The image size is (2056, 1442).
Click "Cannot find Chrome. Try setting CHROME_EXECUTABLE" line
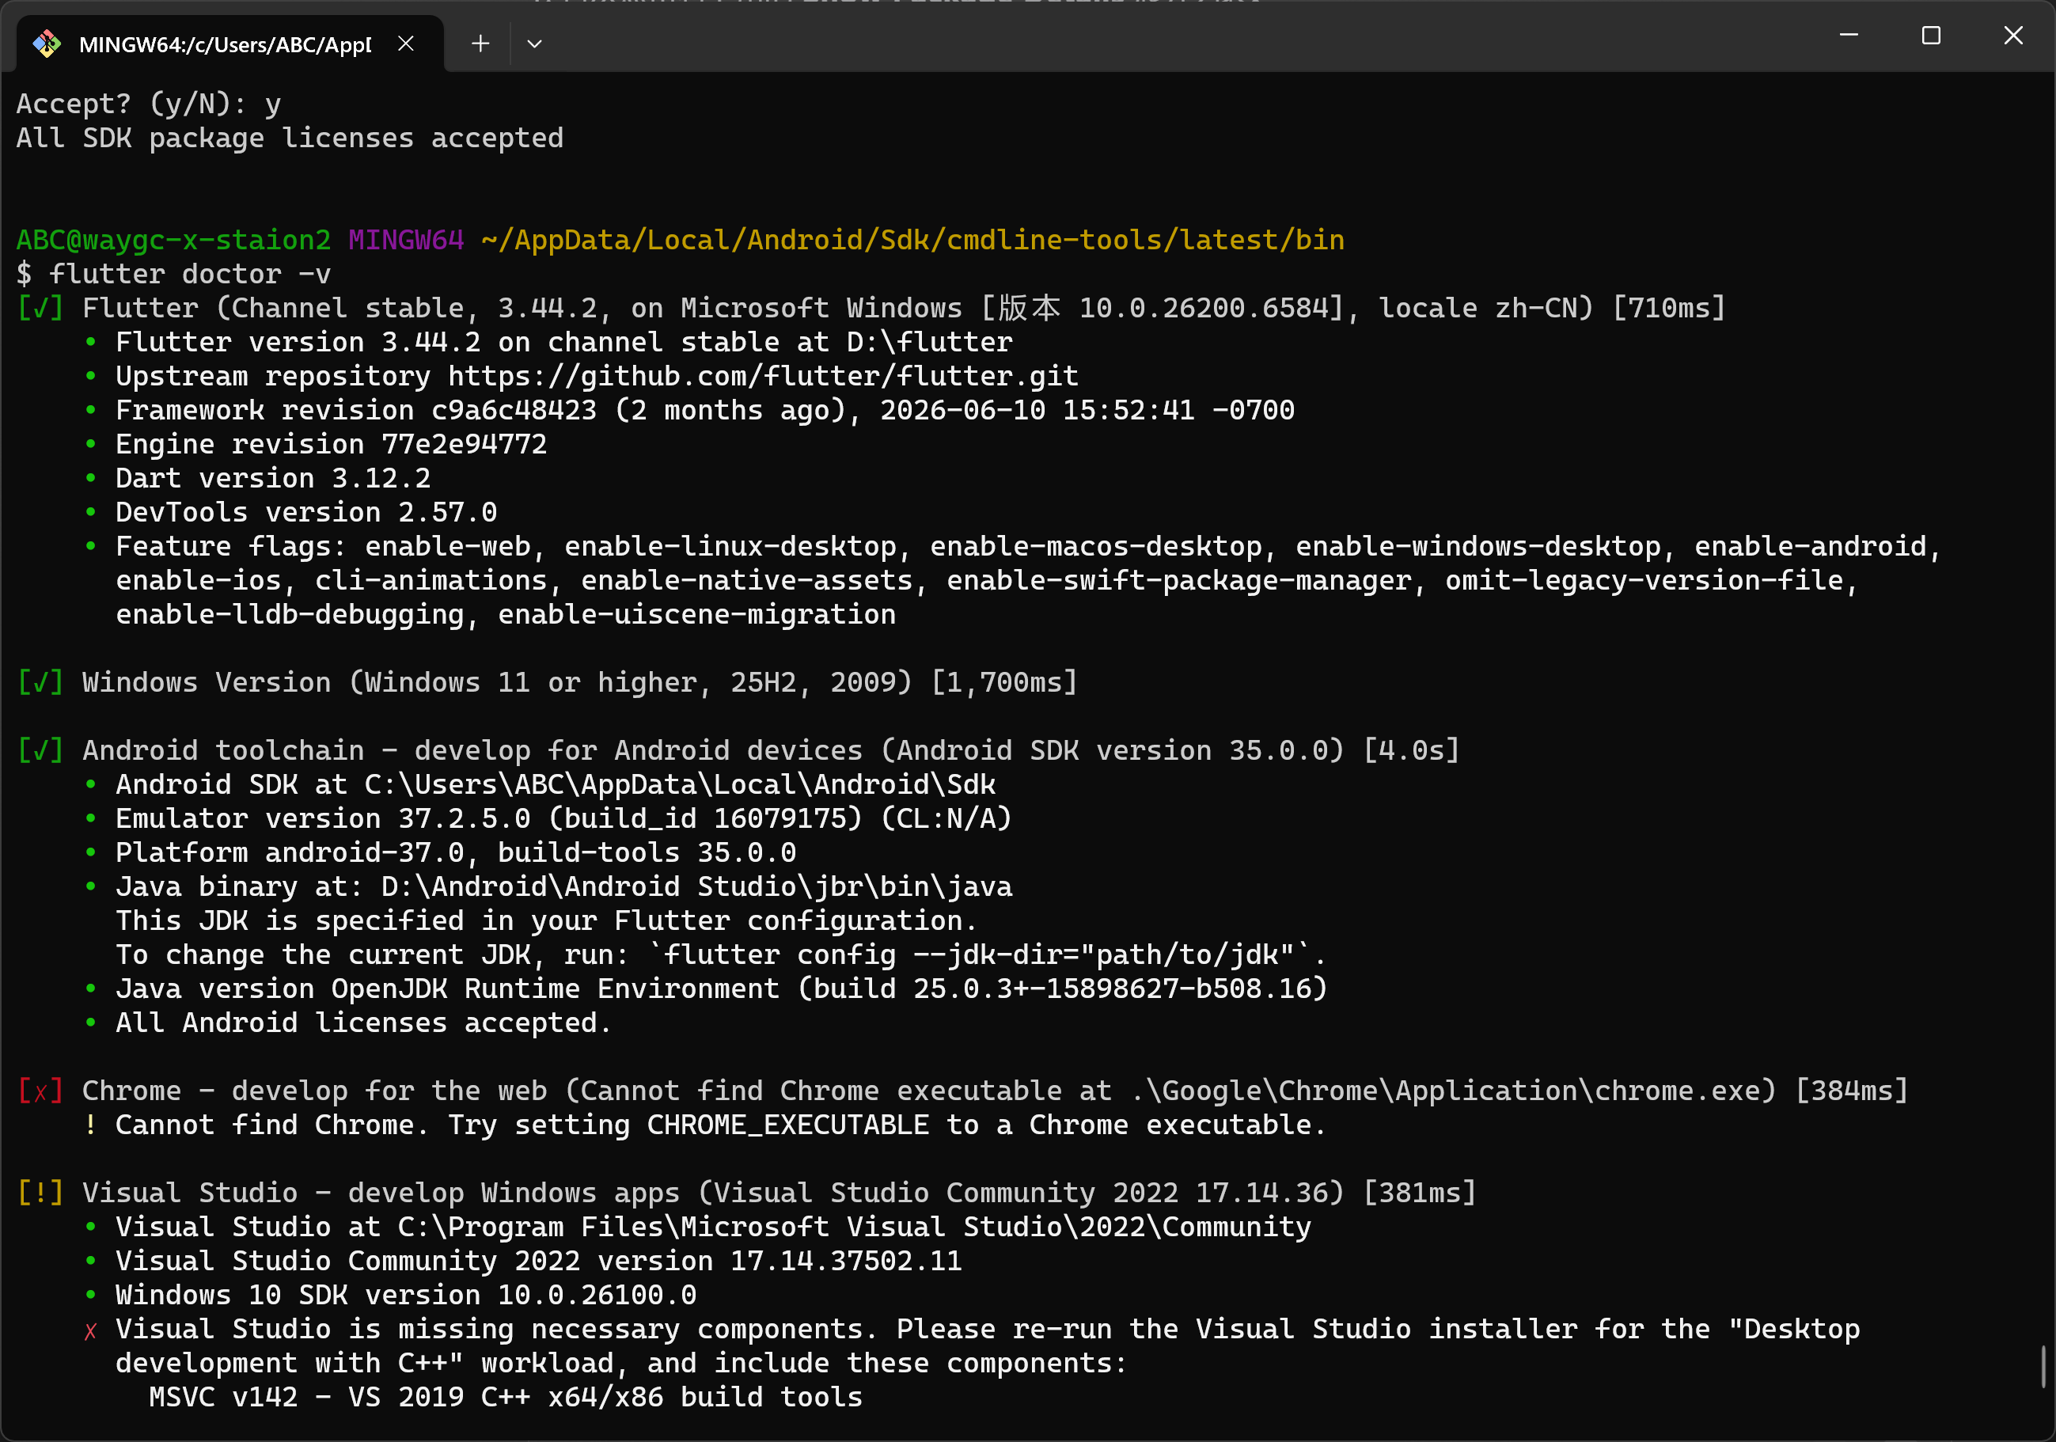click(721, 1125)
